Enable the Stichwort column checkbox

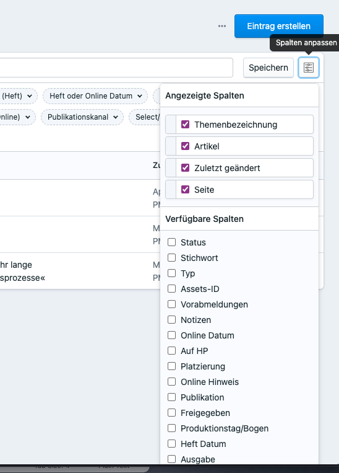(171, 258)
